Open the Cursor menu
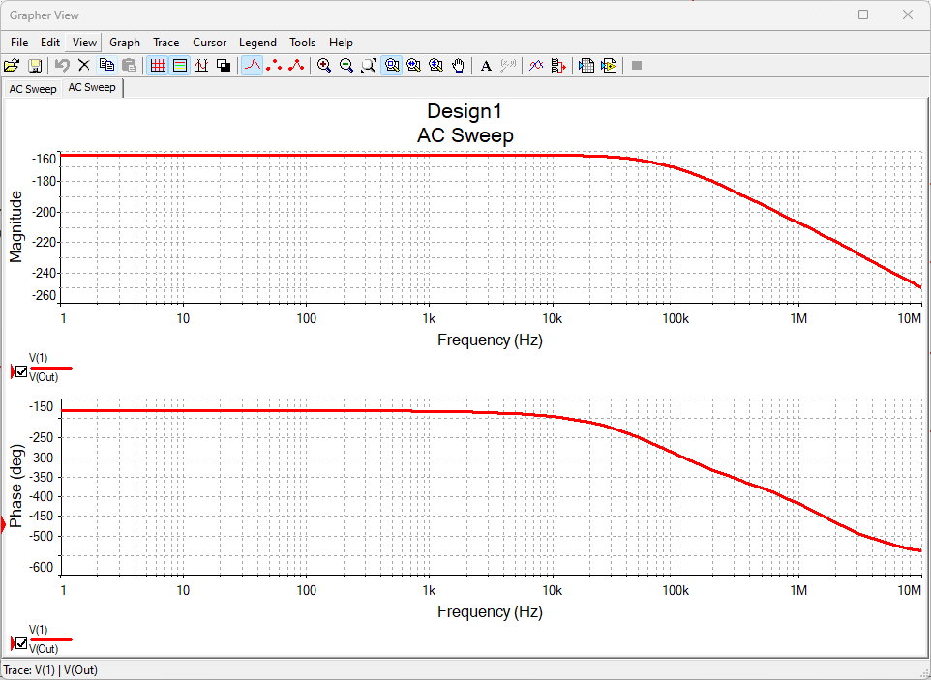931x680 pixels. (209, 42)
